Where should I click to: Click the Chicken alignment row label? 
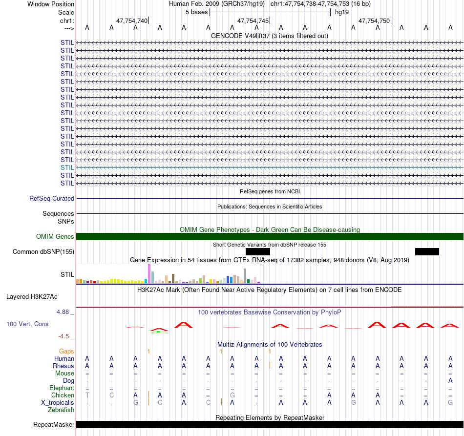(x=63, y=395)
